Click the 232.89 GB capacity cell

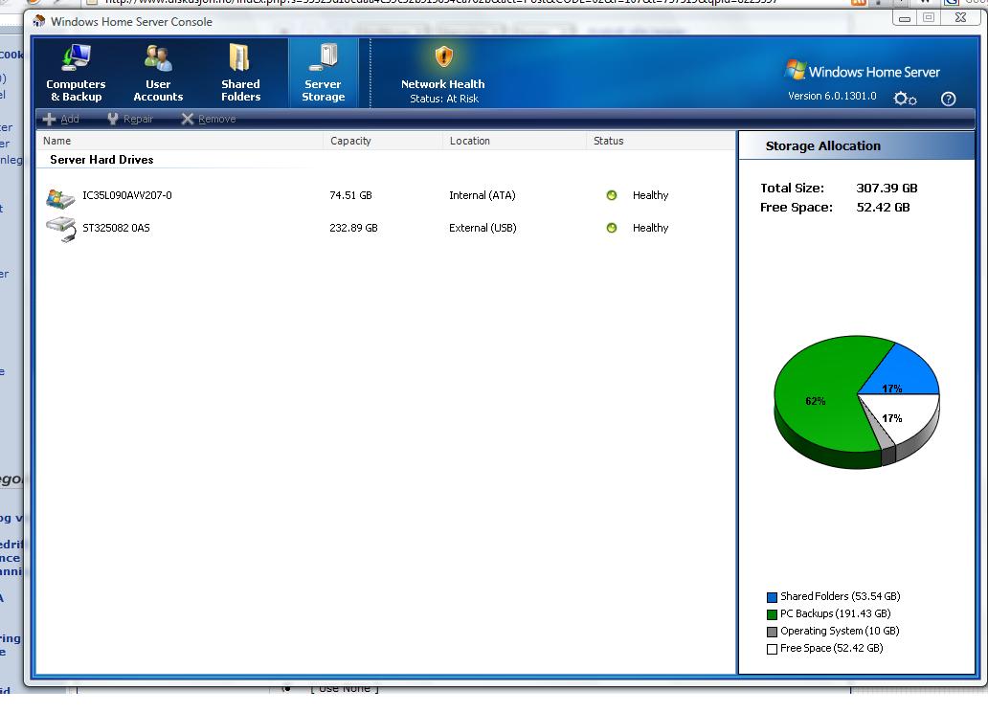tap(353, 228)
